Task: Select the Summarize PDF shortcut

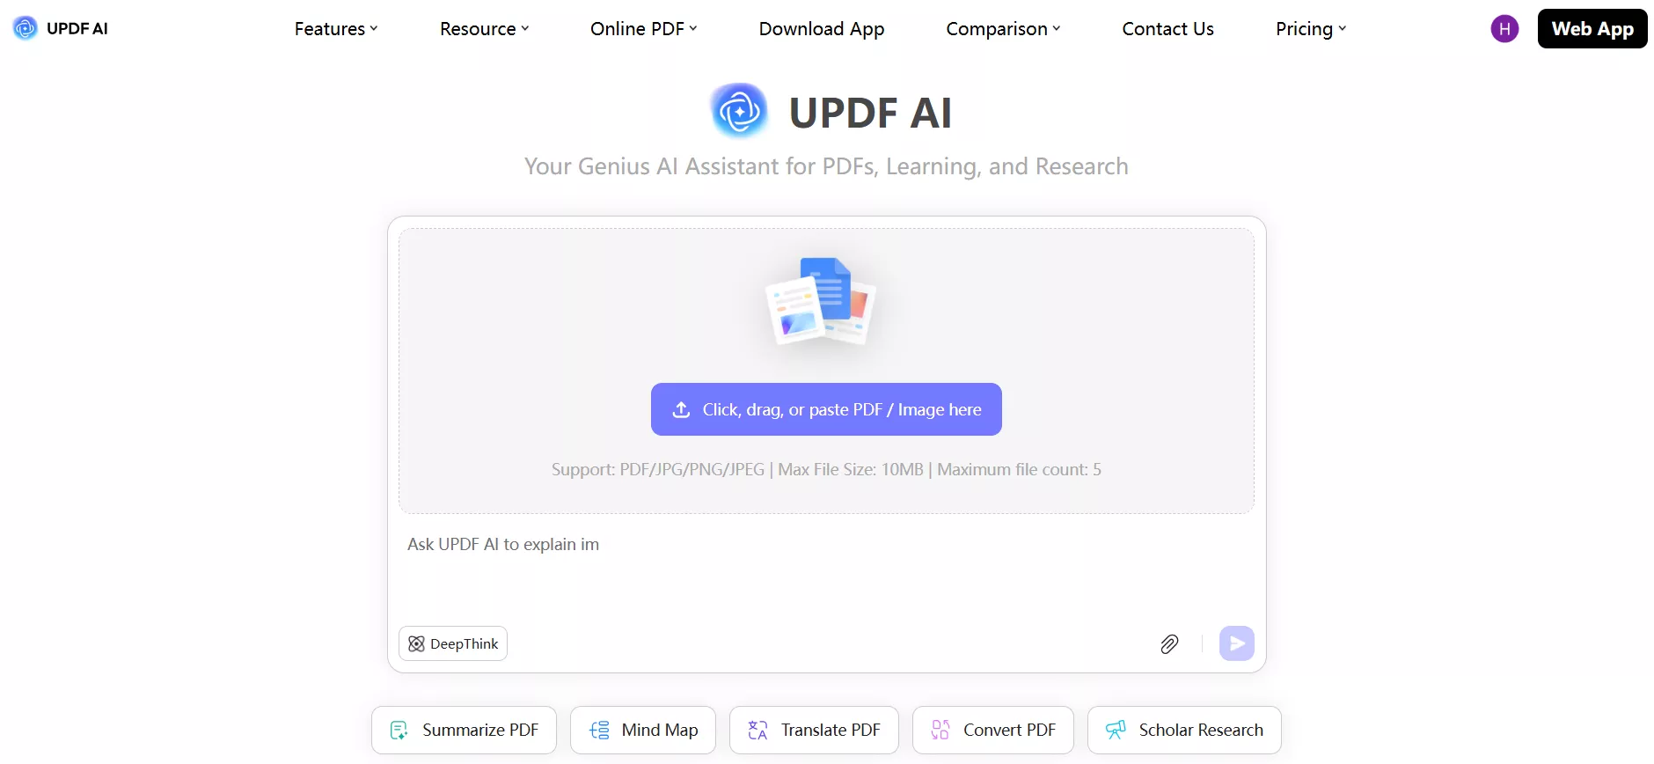Action: pyautogui.click(x=464, y=731)
